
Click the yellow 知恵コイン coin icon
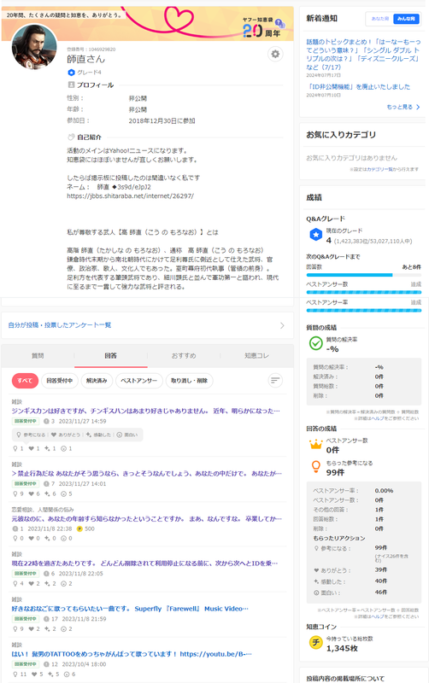[315, 642]
